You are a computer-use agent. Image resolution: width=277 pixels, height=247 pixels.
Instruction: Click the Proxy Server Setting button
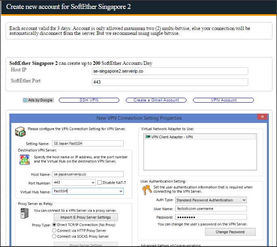pyautogui.click(x=86, y=245)
